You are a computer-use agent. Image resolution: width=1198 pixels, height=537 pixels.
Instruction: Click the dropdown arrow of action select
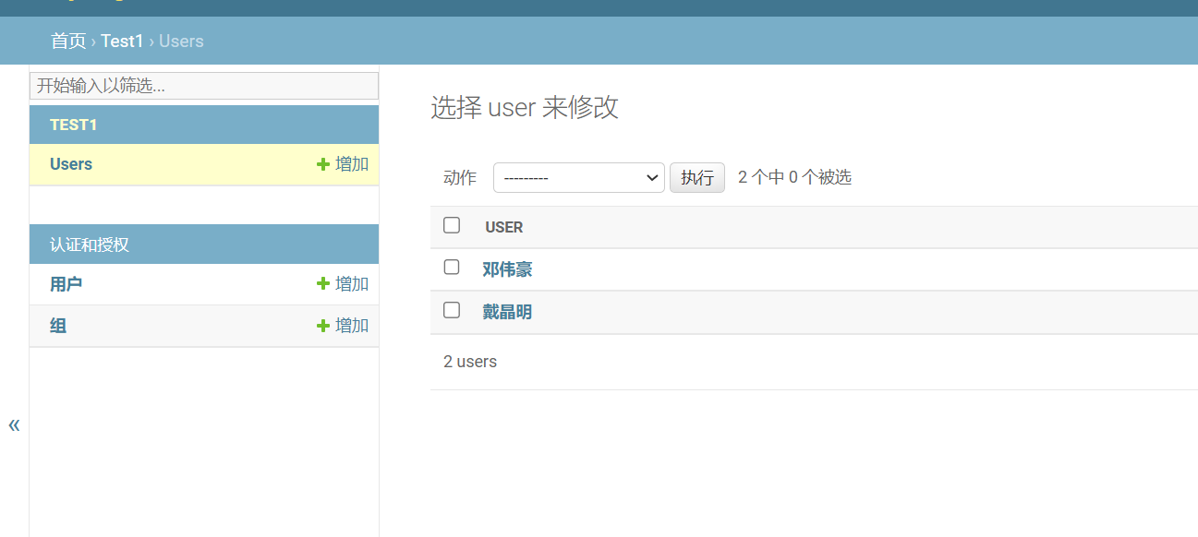click(x=653, y=178)
